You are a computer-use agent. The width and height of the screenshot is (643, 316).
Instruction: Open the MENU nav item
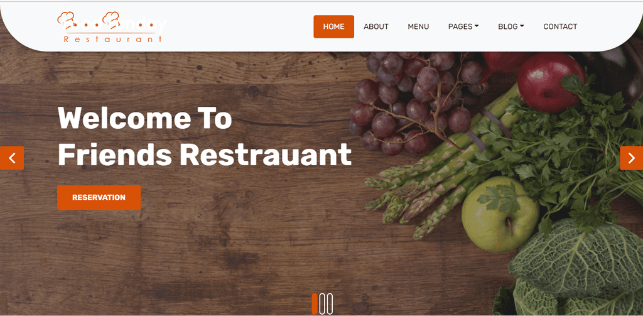point(418,26)
